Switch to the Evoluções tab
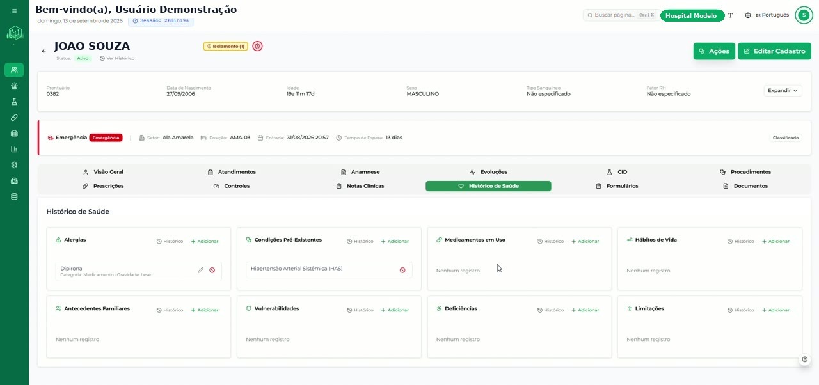 (488, 172)
